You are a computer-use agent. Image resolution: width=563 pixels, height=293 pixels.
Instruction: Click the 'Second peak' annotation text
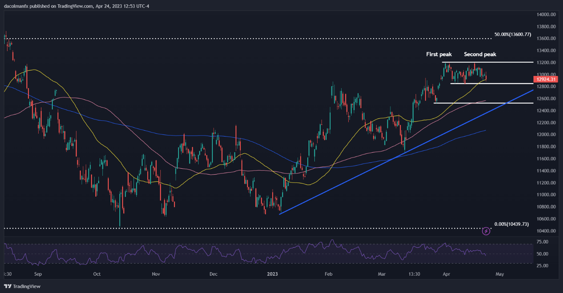pyautogui.click(x=480, y=54)
